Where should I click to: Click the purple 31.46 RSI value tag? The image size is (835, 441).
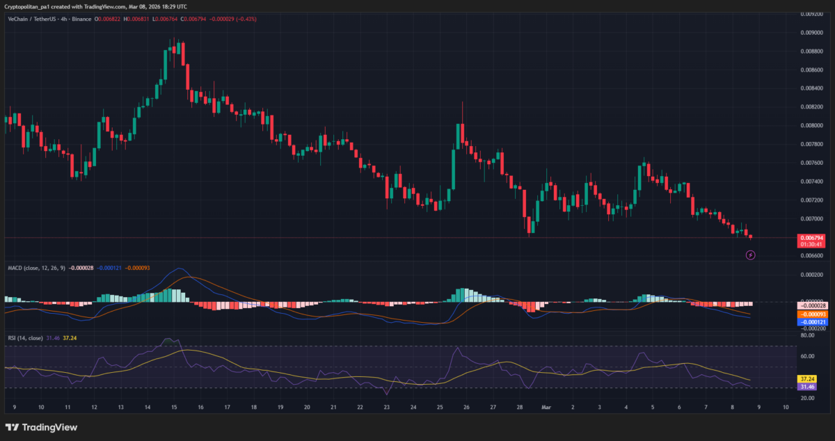coord(808,387)
